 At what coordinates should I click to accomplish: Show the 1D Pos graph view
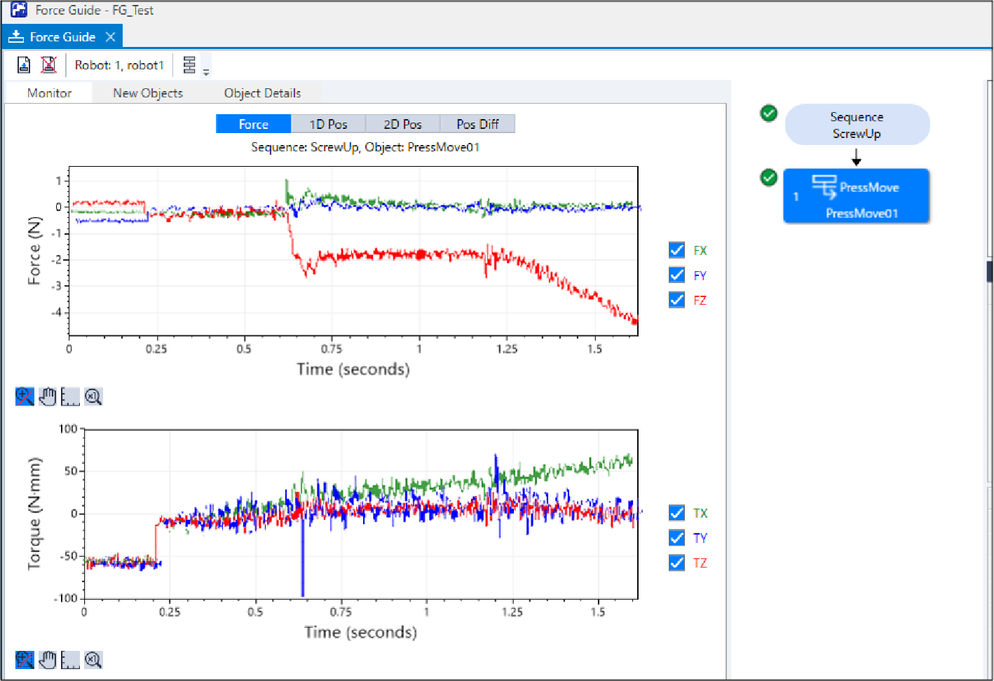click(328, 124)
